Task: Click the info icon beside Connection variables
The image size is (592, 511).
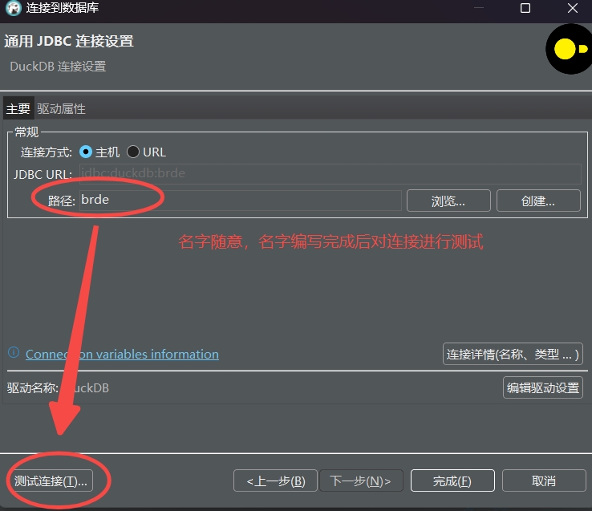Action: click(x=14, y=353)
